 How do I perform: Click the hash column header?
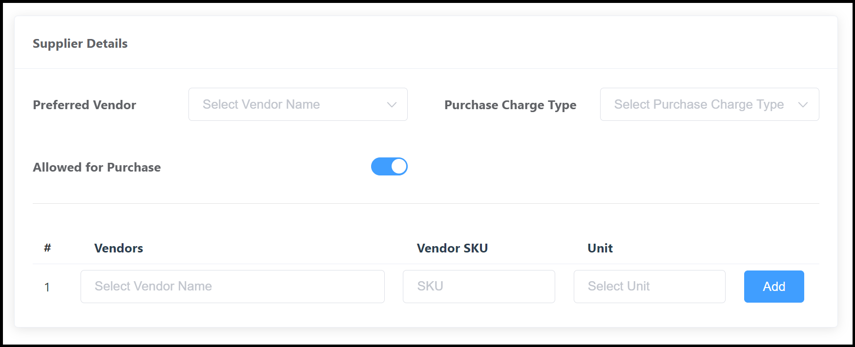(47, 248)
